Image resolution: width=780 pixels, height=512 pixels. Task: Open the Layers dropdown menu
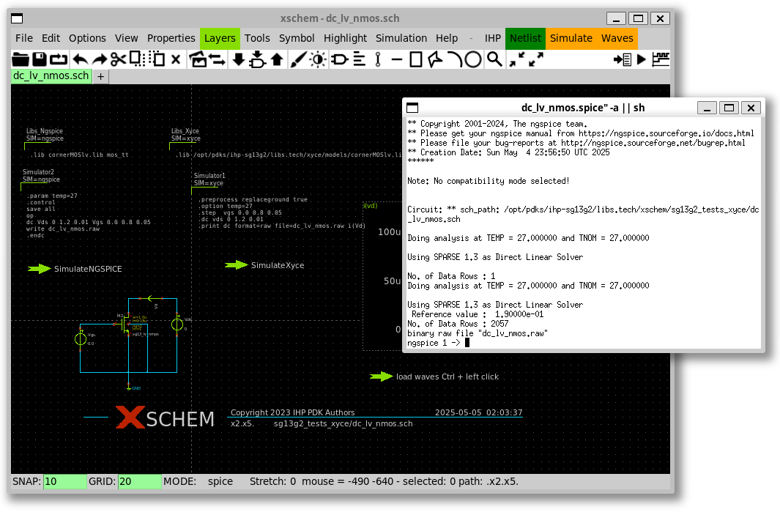pyautogui.click(x=220, y=38)
